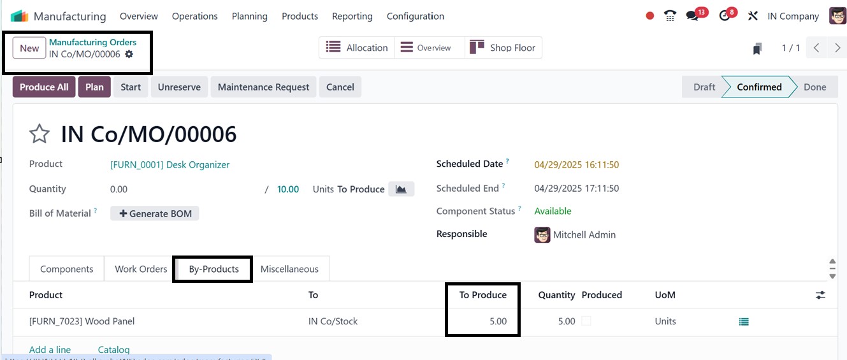The image size is (847, 360).
Task: Click the favorite star beside IN Co/MO/00006
Action: 40,134
